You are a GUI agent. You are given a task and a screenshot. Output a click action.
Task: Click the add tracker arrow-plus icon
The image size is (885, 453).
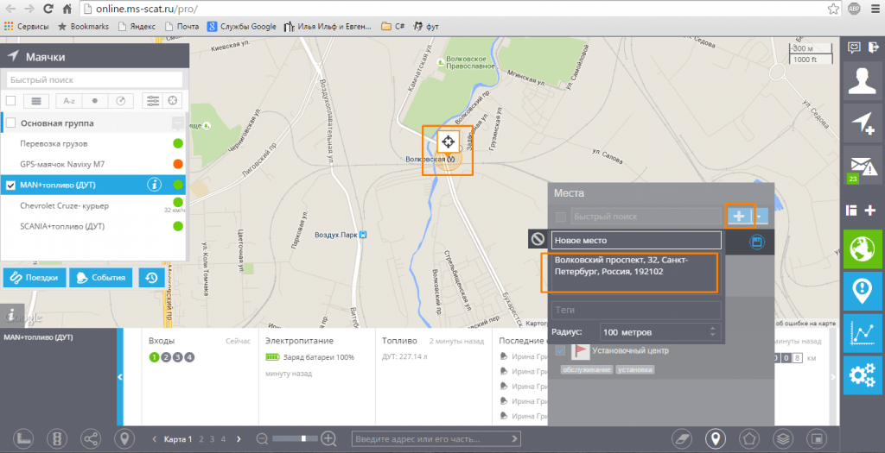862,123
